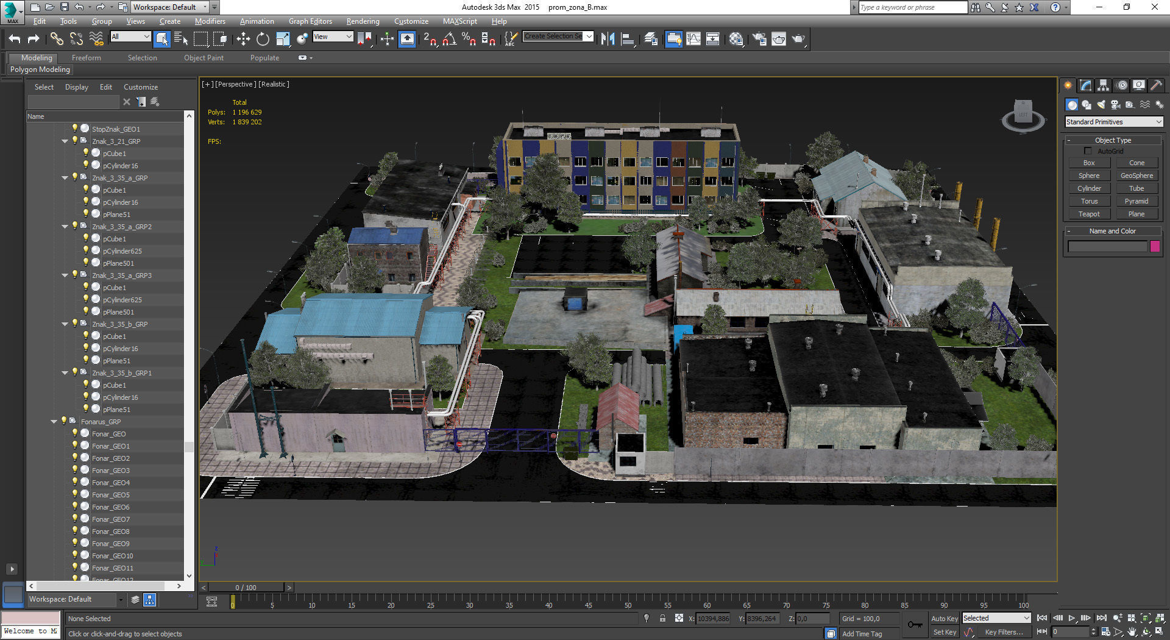1170x640 pixels.
Task: Toggle the Set Key button
Action: point(945,632)
